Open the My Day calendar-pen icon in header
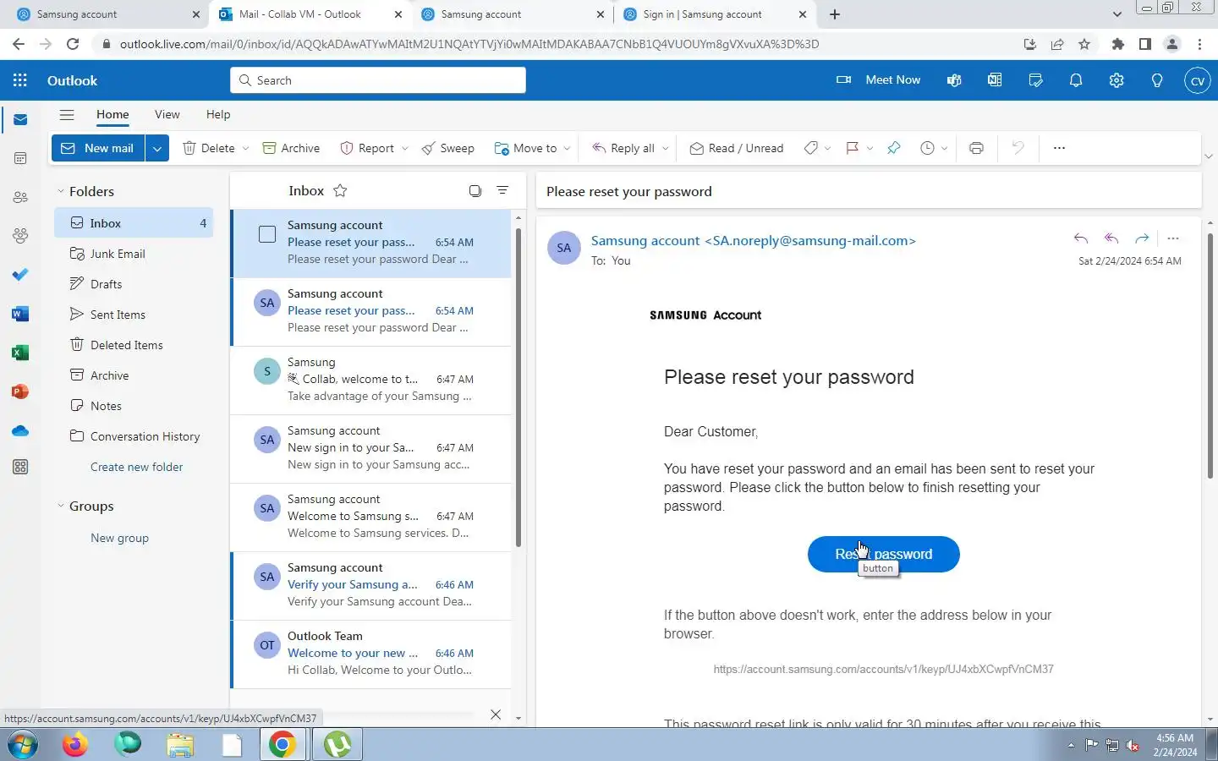This screenshot has height=761, width=1218. coord(1035,80)
